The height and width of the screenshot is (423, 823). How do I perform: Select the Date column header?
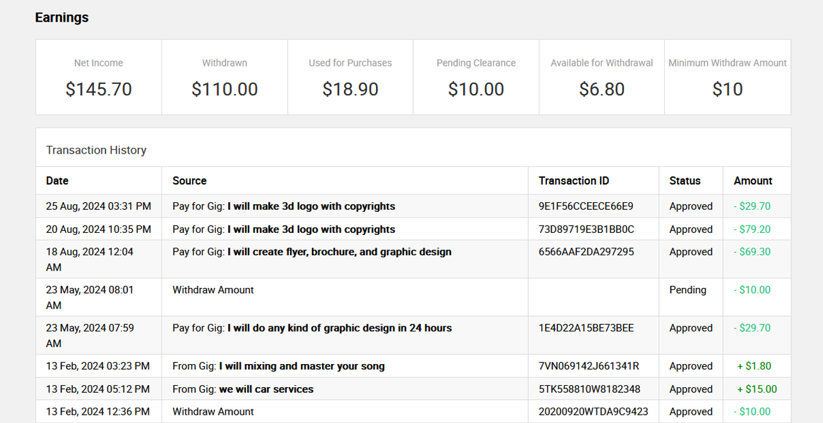(x=57, y=180)
